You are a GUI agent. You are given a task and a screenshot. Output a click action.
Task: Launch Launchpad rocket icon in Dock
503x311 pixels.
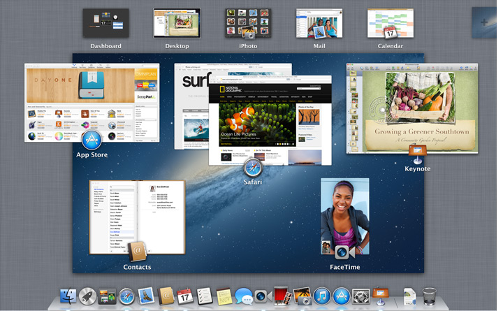87,297
